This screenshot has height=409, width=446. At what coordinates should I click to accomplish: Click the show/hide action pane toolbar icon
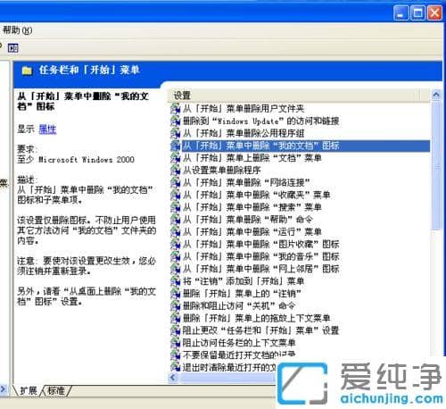[12, 48]
